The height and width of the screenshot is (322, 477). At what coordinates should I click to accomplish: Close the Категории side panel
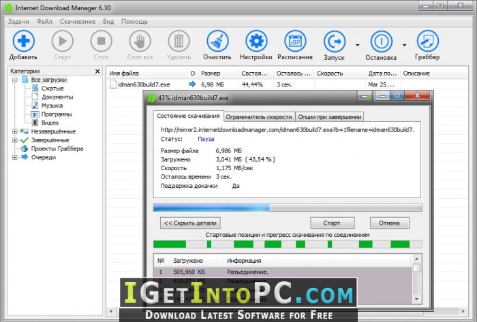click(97, 71)
